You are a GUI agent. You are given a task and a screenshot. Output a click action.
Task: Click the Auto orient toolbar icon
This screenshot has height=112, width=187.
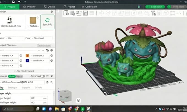tap(79, 13)
